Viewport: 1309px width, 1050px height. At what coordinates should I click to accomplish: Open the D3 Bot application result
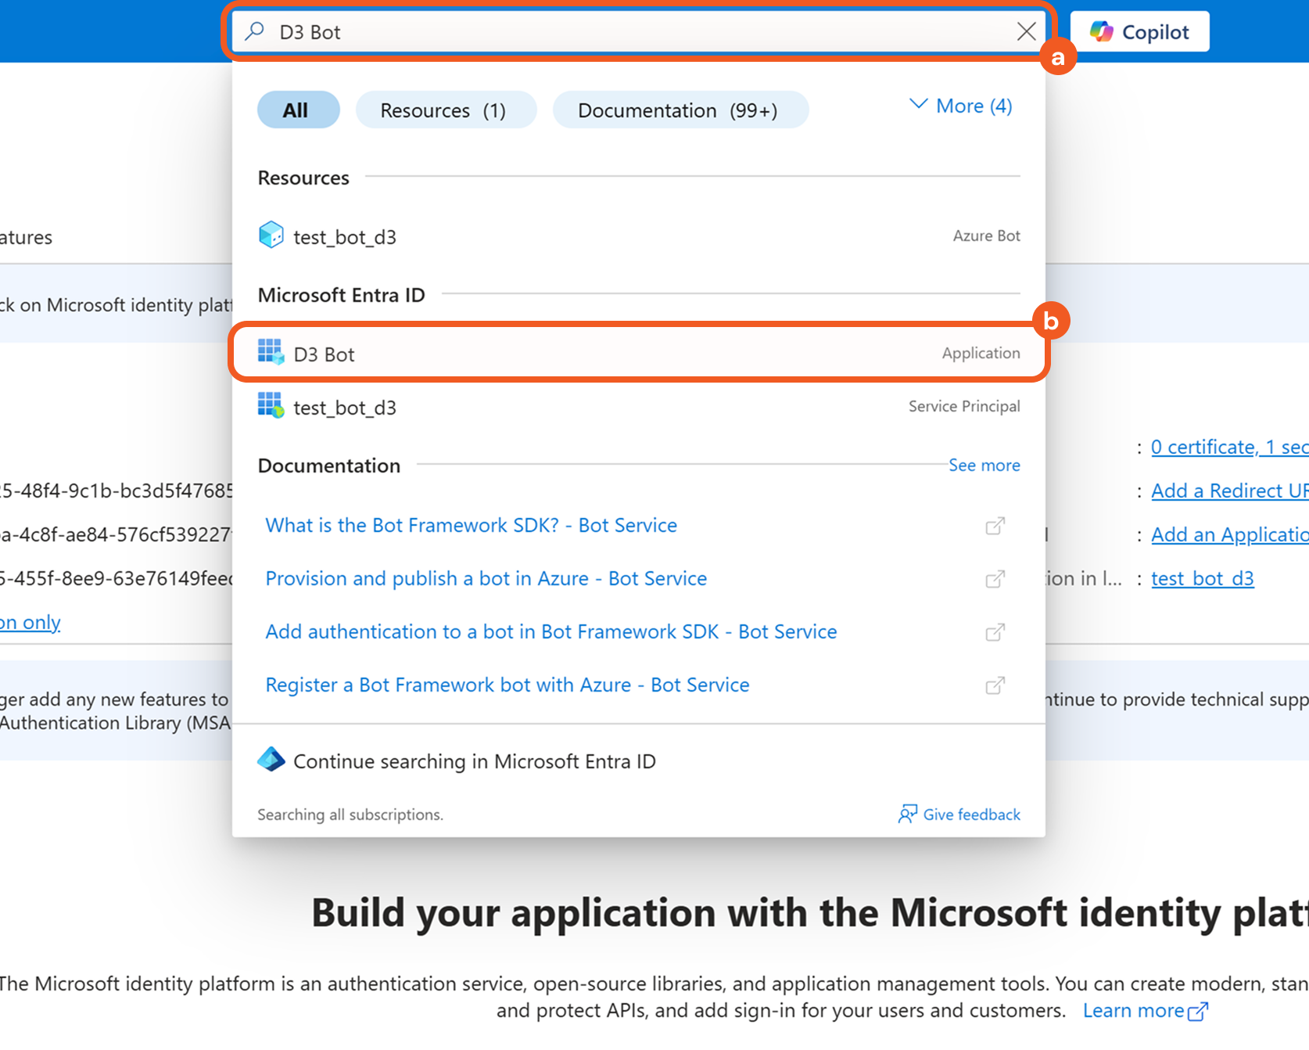(325, 354)
